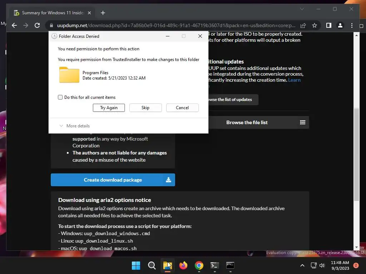This screenshot has height=274, width=366.
Task: Open Command Prompt taskbar icon
Action: click(x=230, y=265)
